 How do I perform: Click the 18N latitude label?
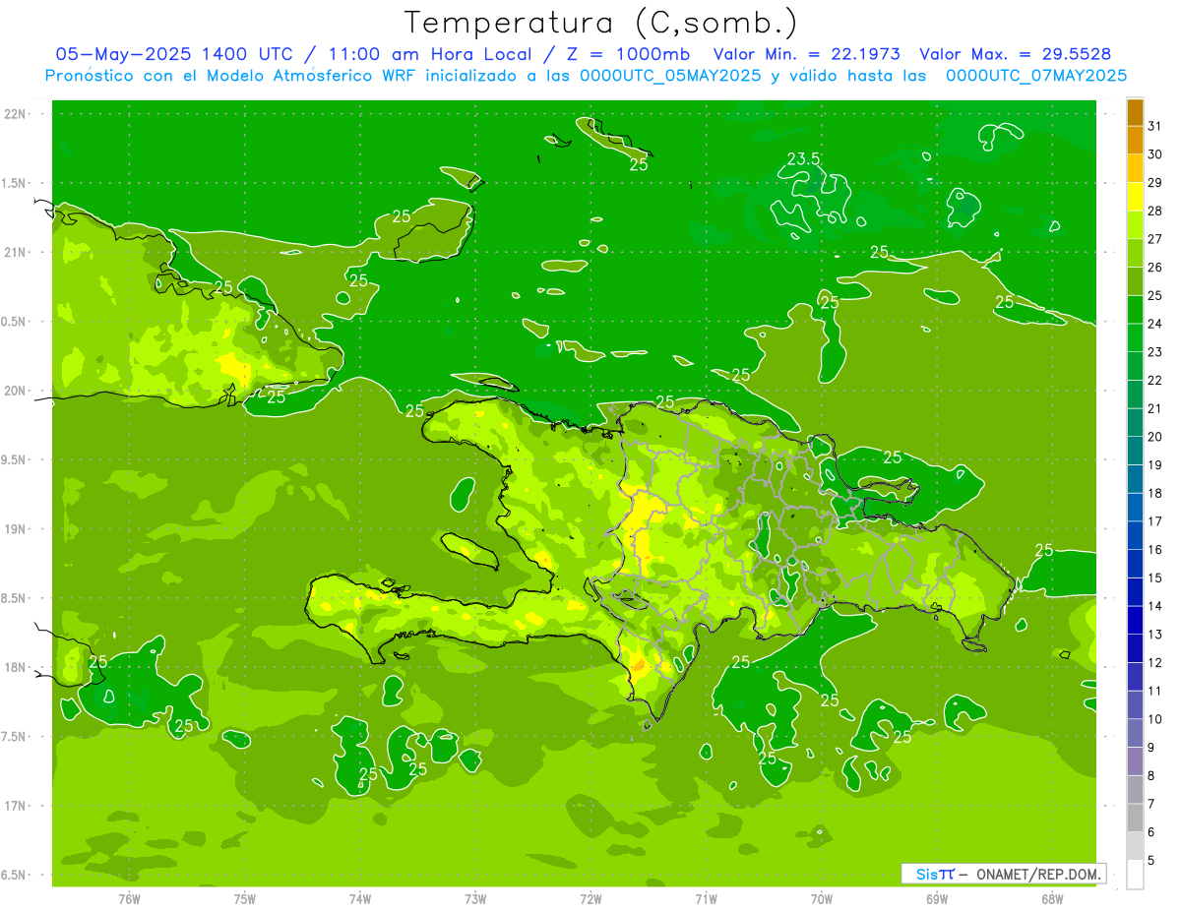point(17,667)
